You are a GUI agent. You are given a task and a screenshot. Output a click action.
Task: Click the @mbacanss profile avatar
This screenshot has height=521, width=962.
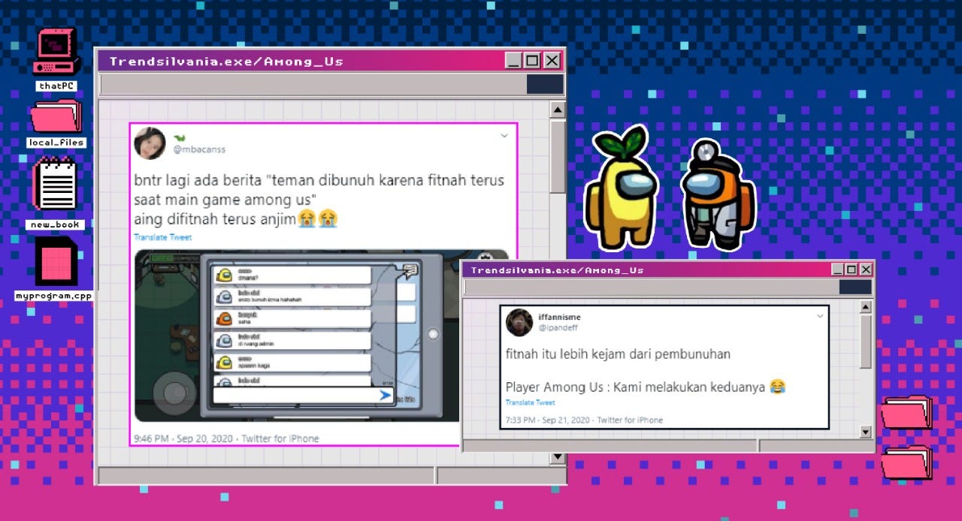click(150, 143)
